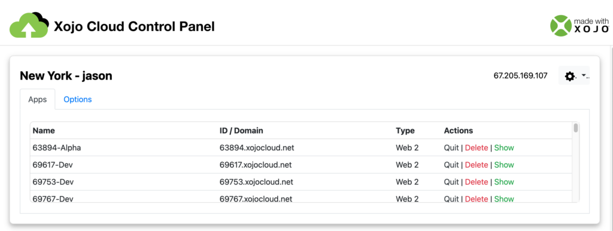Click the server IP 67.205.169.107
The image size is (613, 231).
(x=520, y=76)
